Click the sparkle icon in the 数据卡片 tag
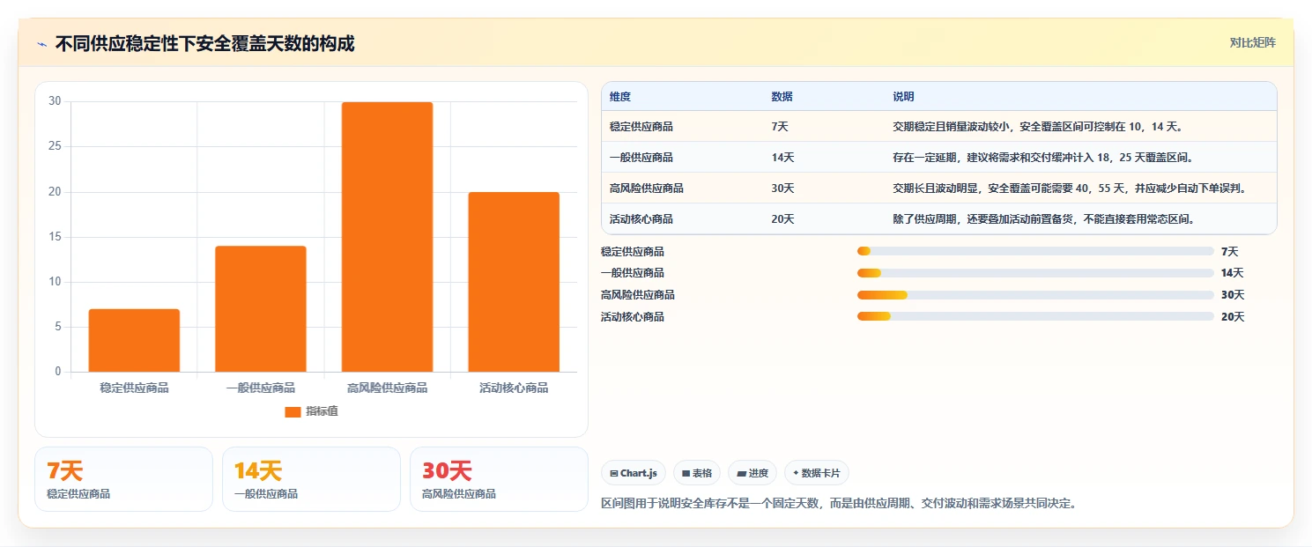This screenshot has height=547, width=1312. tap(796, 473)
